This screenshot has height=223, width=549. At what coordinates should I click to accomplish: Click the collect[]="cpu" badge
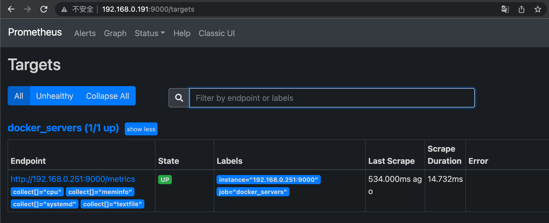click(x=37, y=192)
